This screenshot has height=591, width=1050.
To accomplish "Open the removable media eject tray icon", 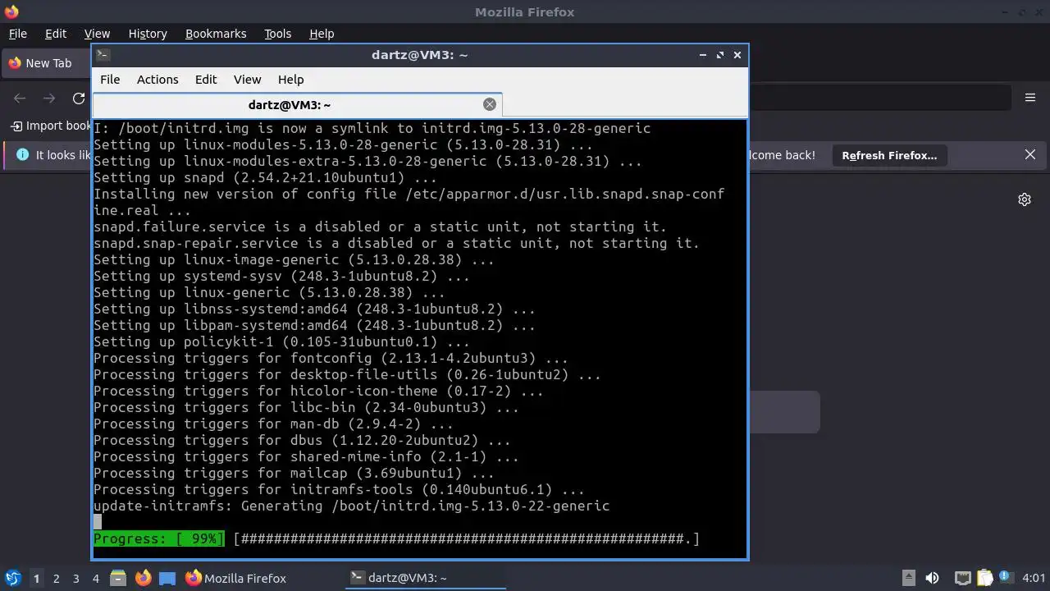I will [x=908, y=578].
